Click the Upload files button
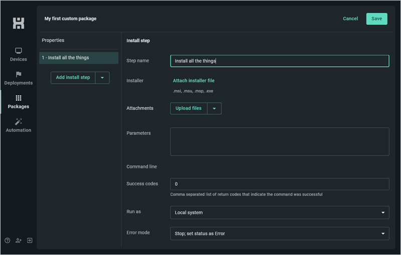Image resolution: width=401 pixels, height=255 pixels. tap(188, 109)
